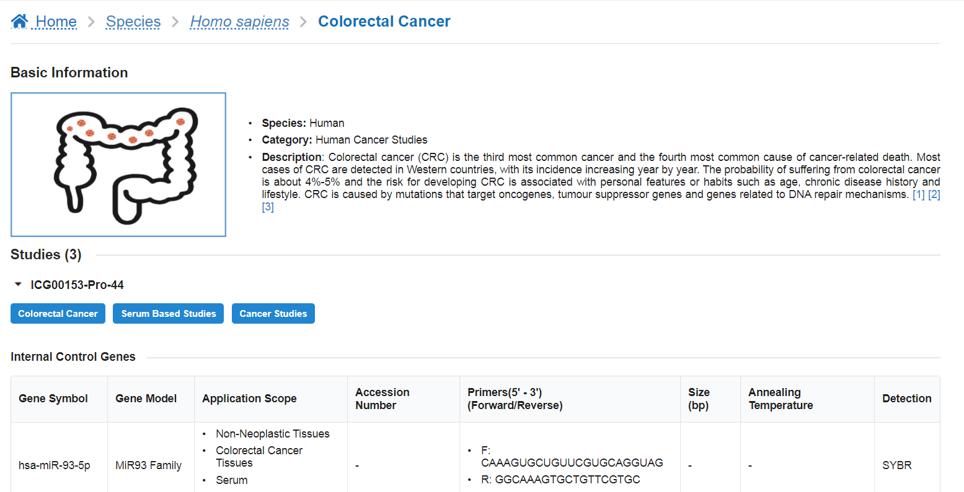Click the Colorectal Cancer breadcrumb title
The height and width of the screenshot is (492, 964).
384,22
